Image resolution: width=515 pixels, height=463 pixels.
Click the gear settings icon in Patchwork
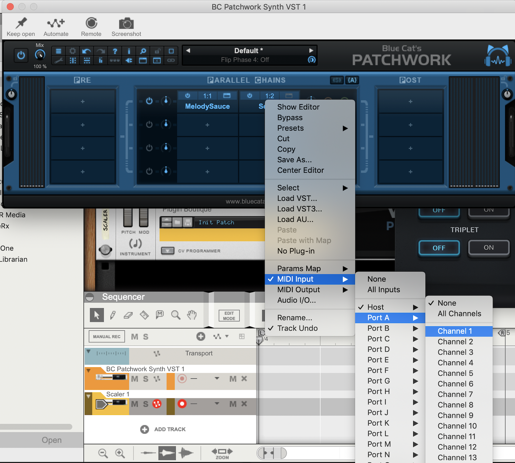coord(73,51)
